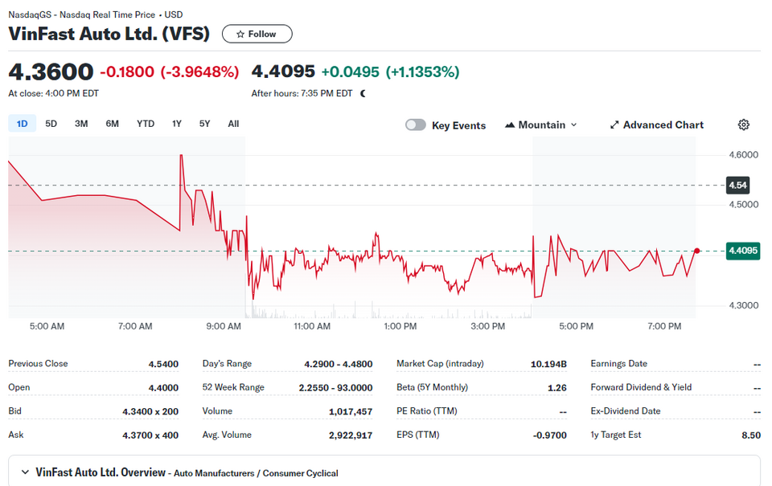Show the 3M chart range

[81, 124]
